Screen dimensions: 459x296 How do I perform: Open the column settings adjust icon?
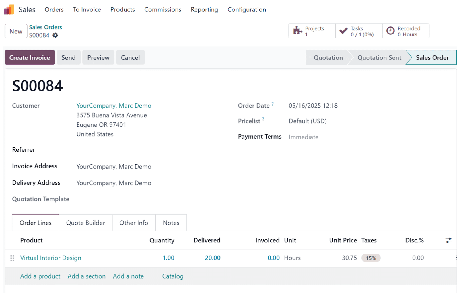click(448, 240)
